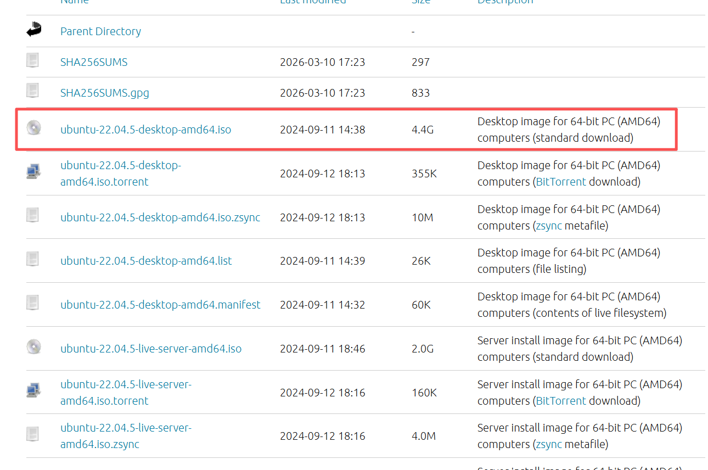Click the size value "4.4G"
Image resolution: width=708 pixels, height=470 pixels.
tap(423, 130)
